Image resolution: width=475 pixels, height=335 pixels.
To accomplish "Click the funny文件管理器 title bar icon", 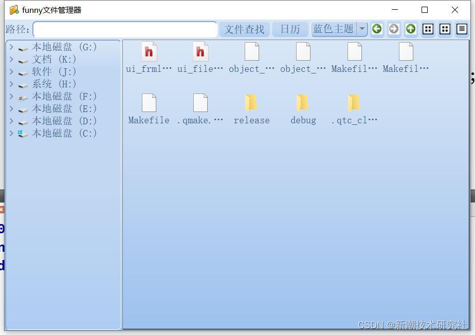I will pos(12,9).
